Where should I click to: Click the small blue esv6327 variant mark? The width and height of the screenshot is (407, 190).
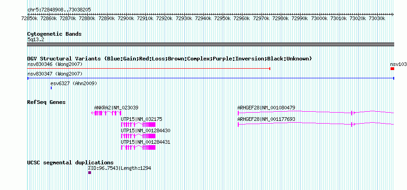[x=51, y=88]
